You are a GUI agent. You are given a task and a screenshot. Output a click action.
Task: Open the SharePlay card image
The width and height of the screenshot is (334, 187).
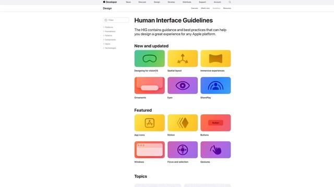coord(216,85)
